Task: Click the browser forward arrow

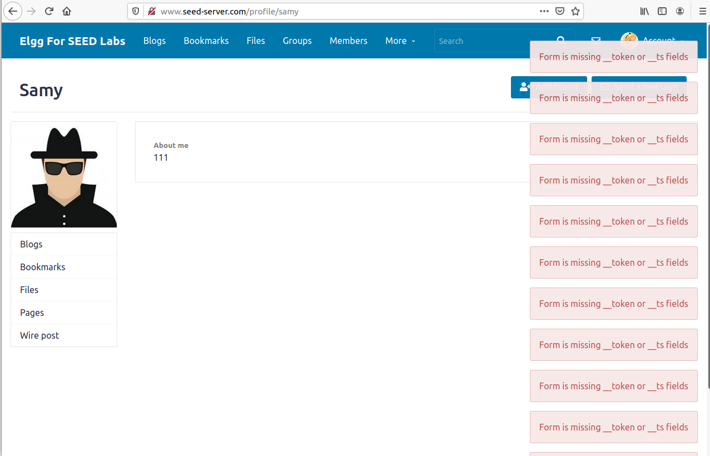Action: (x=31, y=11)
